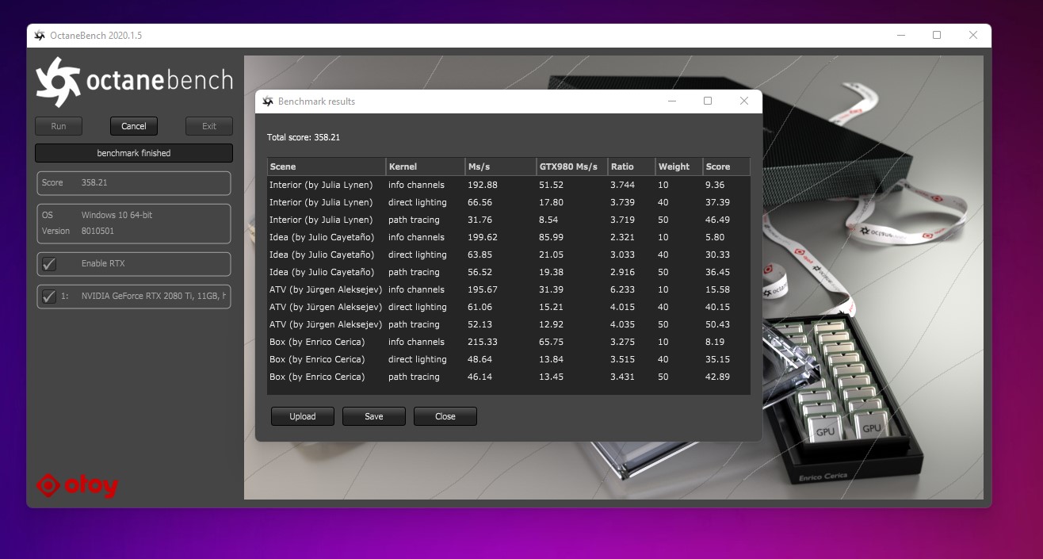1043x559 pixels.
Task: Maximize the Benchmark results dialog
Action: (x=708, y=101)
